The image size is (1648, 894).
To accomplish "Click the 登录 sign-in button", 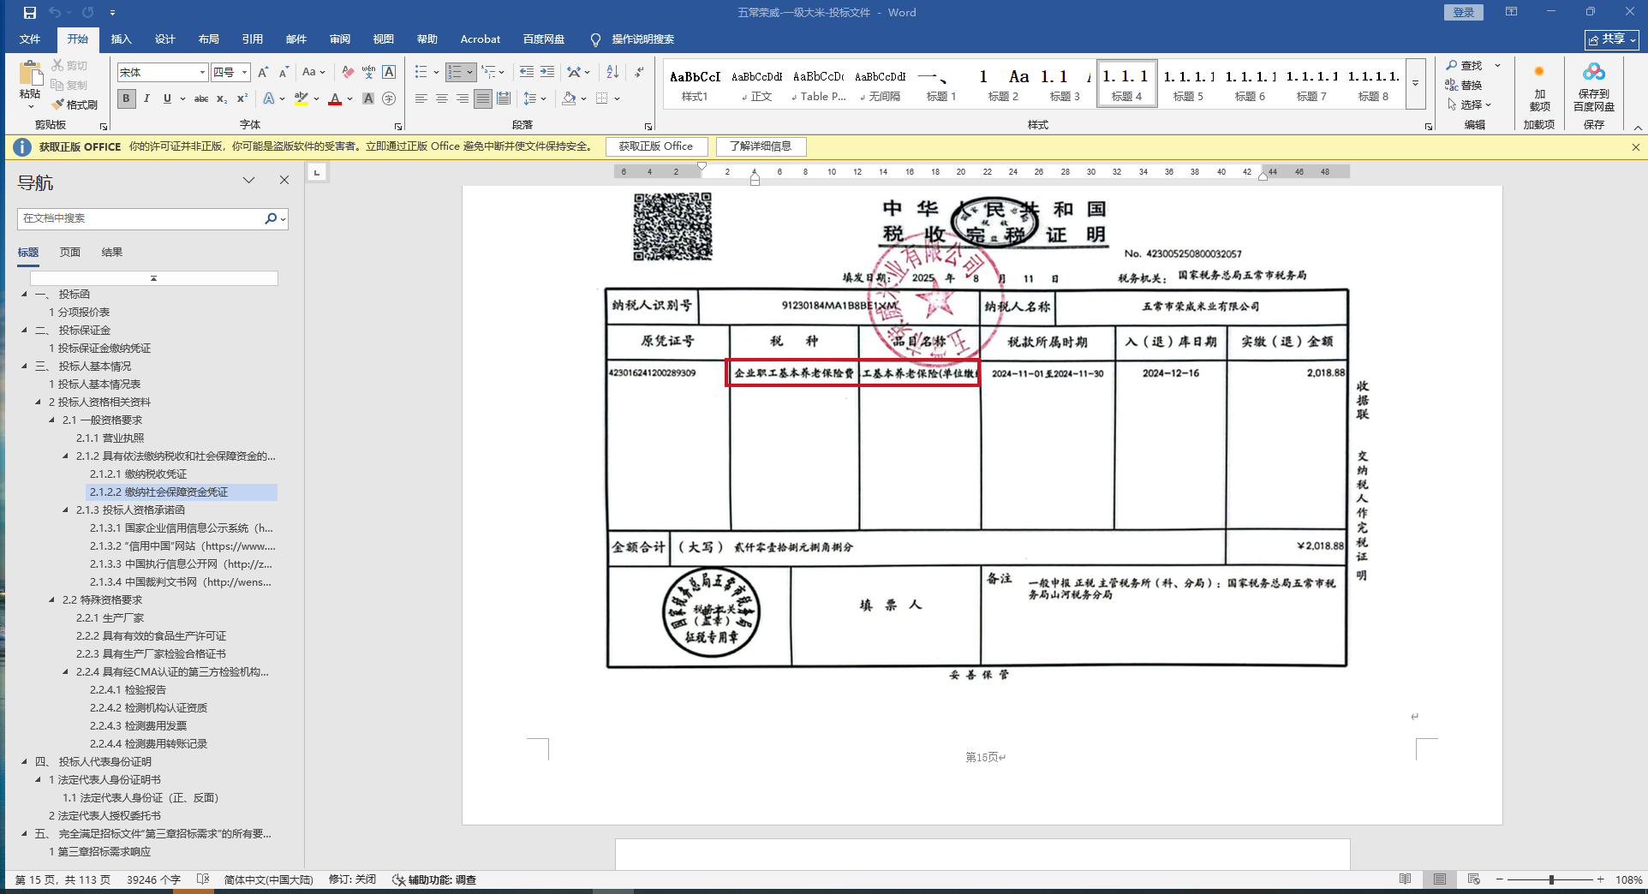I will point(1464,12).
